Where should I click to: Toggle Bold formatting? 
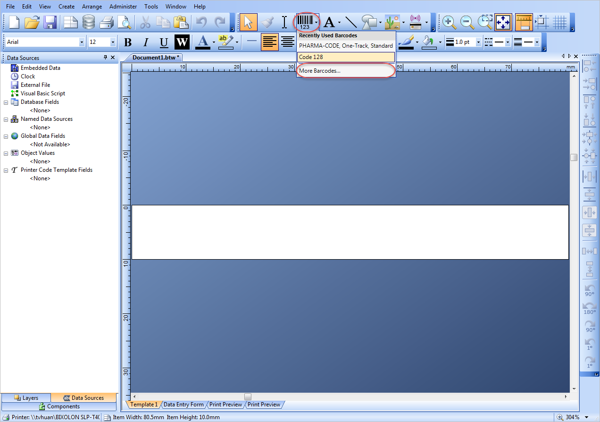tap(128, 42)
